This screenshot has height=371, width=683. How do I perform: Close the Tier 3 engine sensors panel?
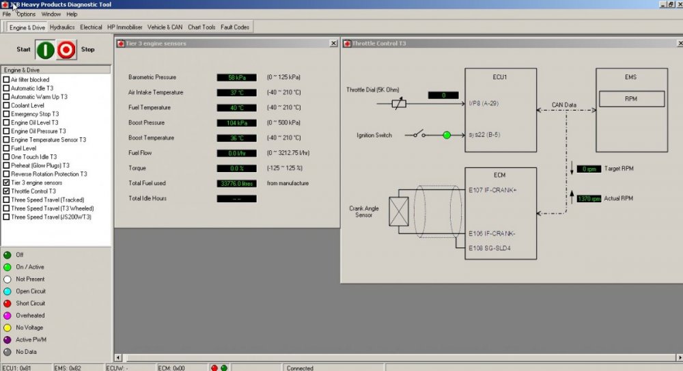pyautogui.click(x=333, y=43)
